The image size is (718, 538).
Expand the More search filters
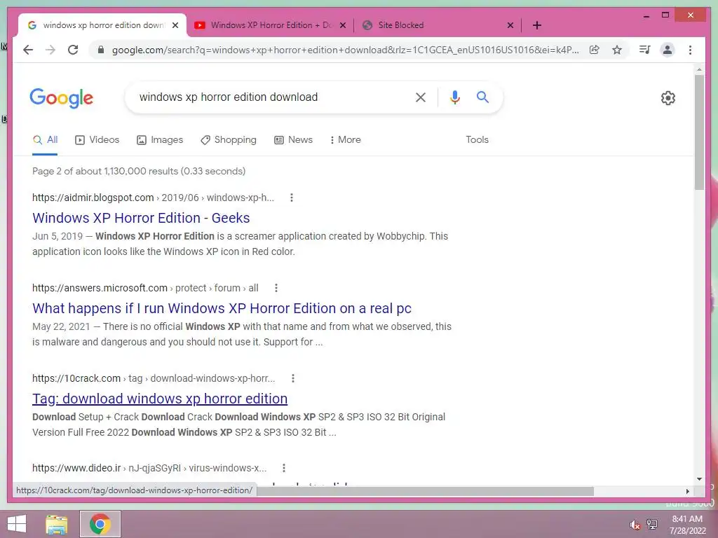tap(345, 140)
